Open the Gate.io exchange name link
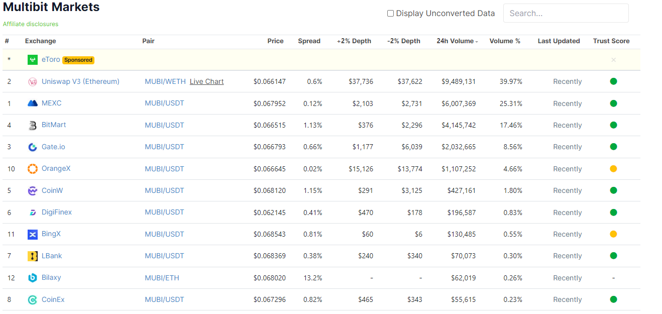 pyautogui.click(x=53, y=147)
